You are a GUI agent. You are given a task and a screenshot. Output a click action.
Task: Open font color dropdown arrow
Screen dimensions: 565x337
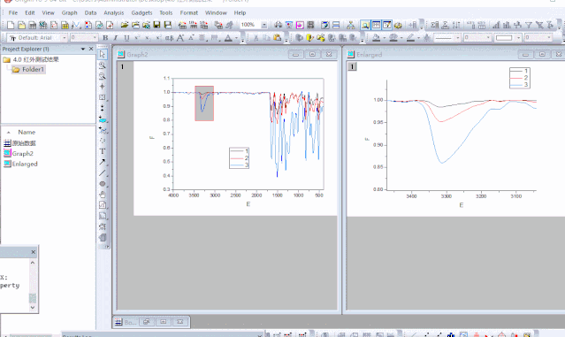236,37
